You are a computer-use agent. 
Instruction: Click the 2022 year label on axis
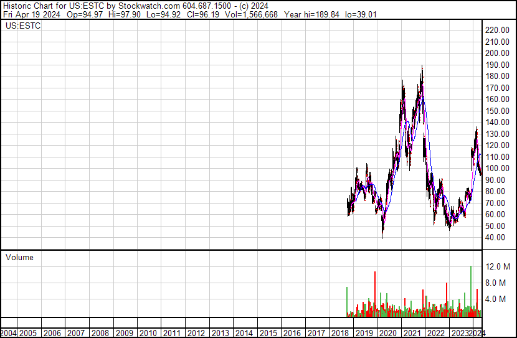click(435, 333)
